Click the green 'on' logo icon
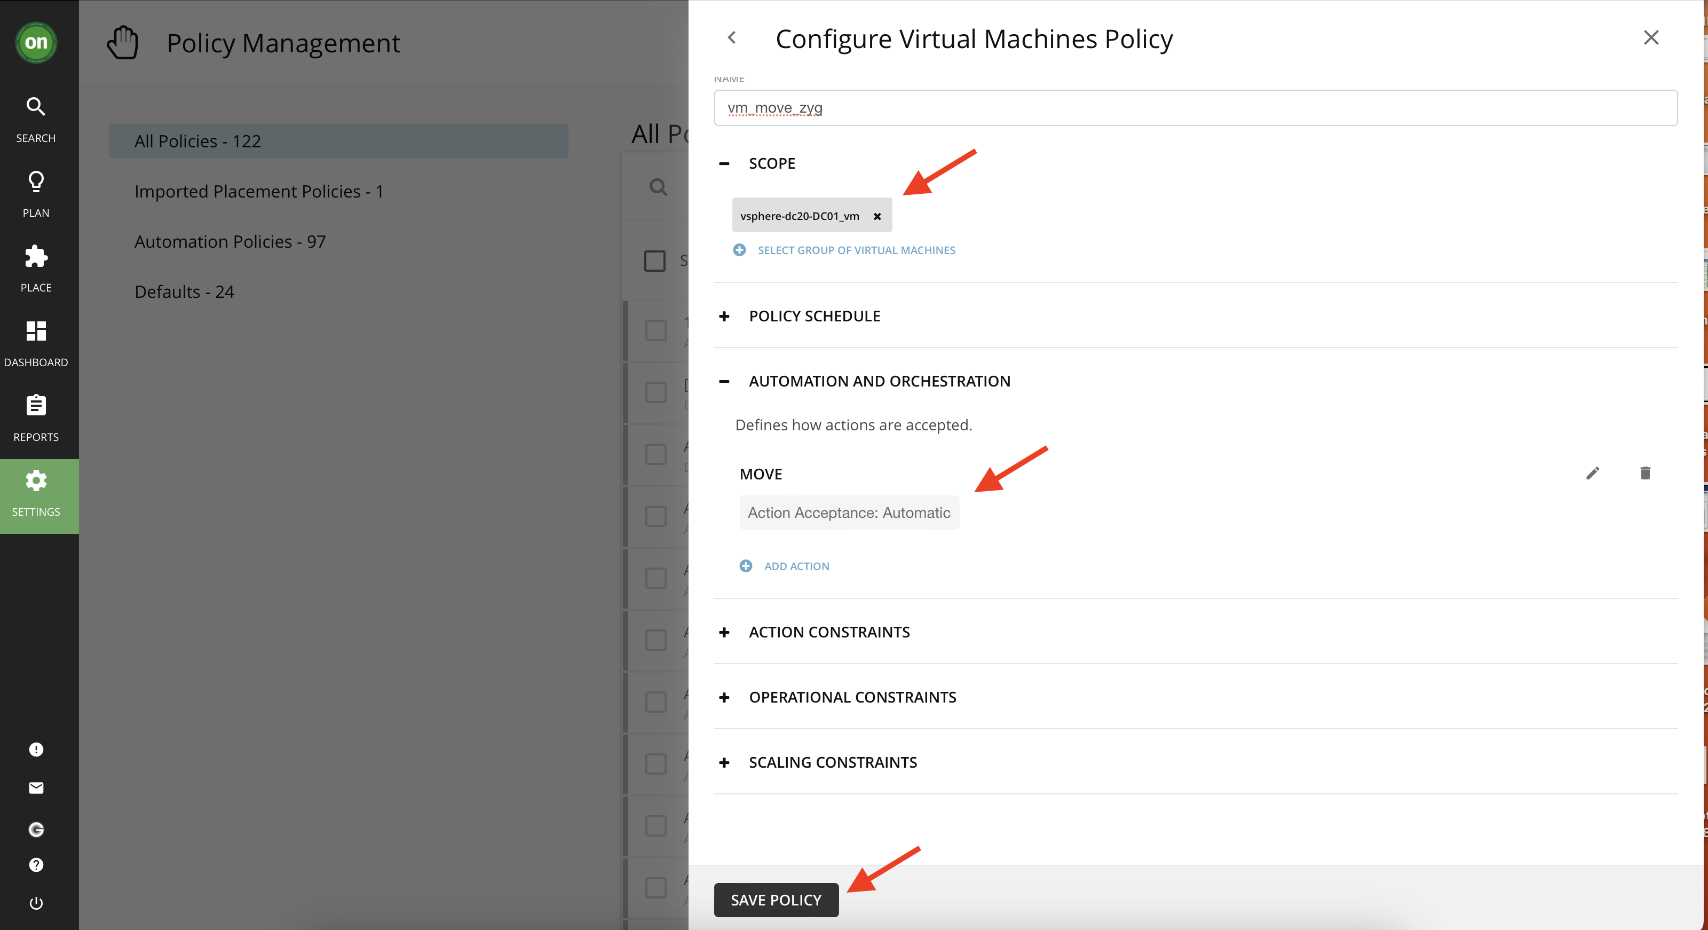Image resolution: width=1708 pixels, height=930 pixels. [x=36, y=43]
